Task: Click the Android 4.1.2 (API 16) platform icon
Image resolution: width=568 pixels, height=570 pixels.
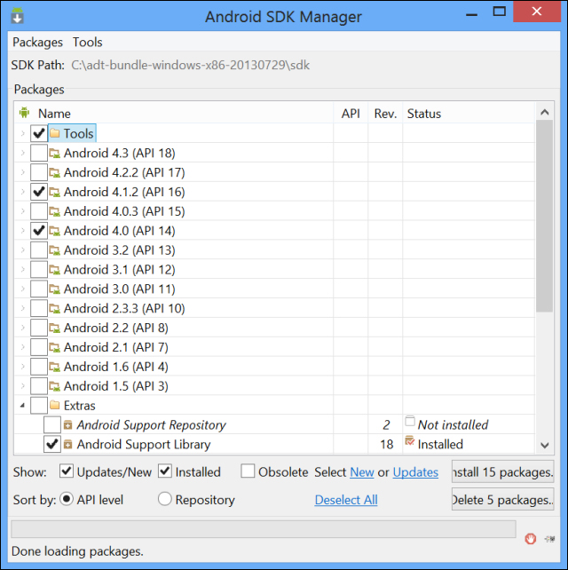Action: (55, 192)
